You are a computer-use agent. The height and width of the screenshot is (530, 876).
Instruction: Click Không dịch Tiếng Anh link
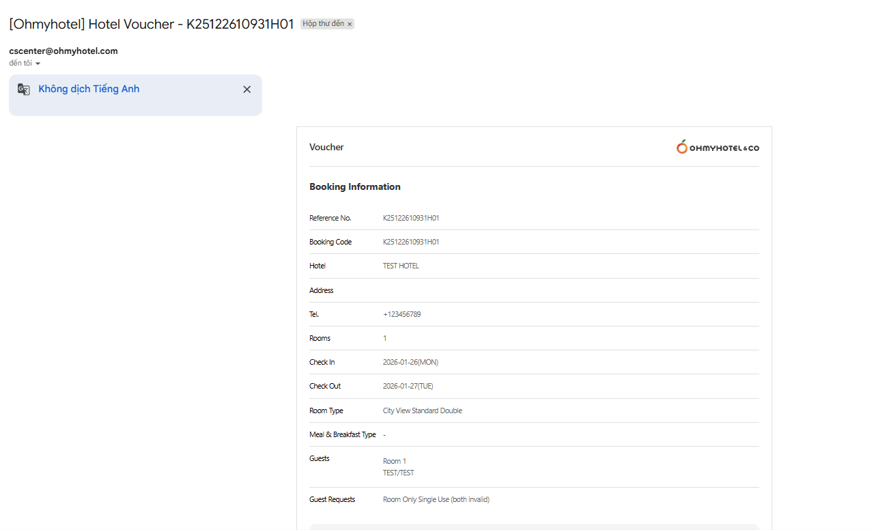pyautogui.click(x=89, y=89)
